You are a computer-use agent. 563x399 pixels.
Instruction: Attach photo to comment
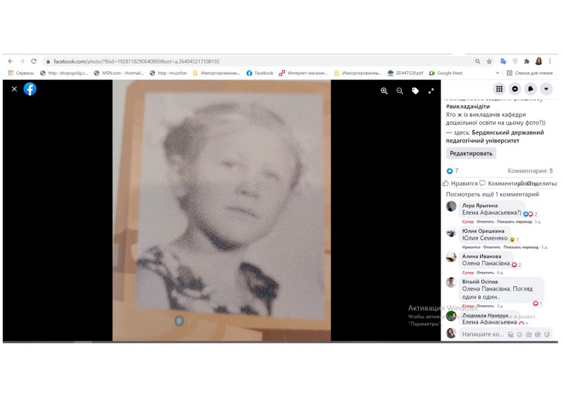click(x=529, y=335)
